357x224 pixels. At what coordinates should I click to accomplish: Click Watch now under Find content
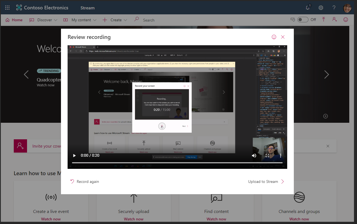(216, 219)
